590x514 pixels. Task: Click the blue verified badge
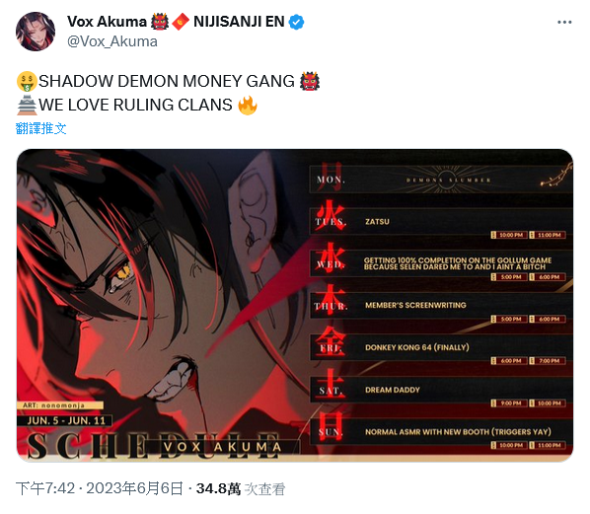coord(297,22)
